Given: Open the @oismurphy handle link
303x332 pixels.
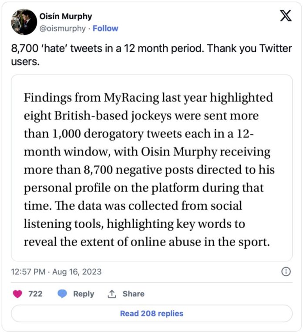Looking at the screenshot, I should tap(63, 28).
